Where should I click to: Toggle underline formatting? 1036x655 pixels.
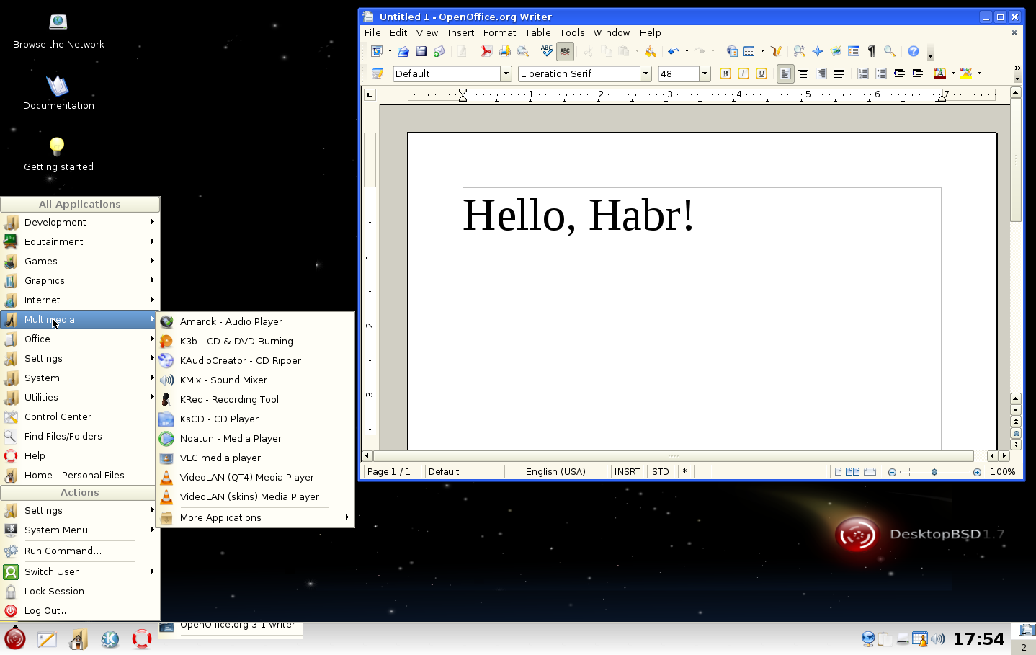(762, 73)
